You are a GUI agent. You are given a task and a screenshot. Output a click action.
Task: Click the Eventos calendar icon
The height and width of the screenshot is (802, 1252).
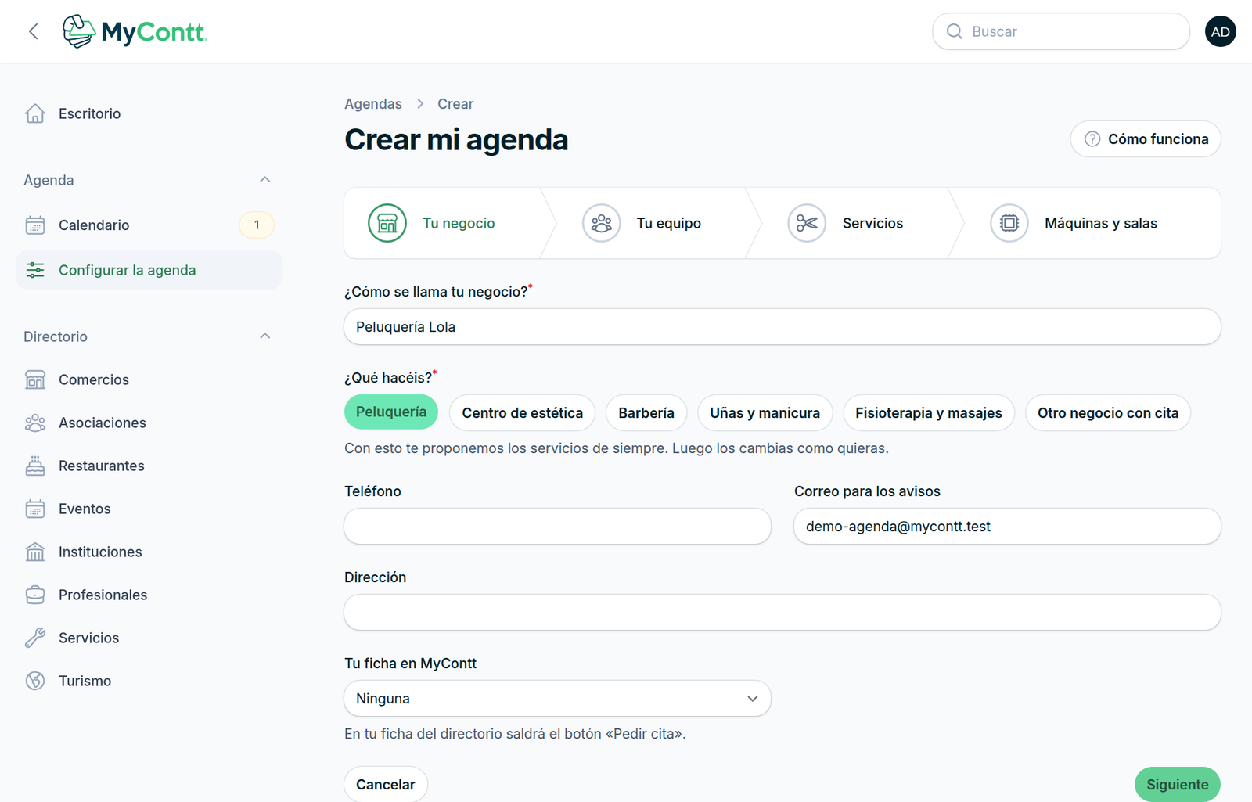pyautogui.click(x=35, y=509)
